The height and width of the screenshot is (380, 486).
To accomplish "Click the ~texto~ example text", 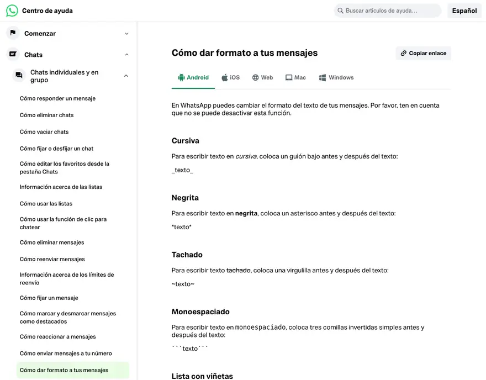I will point(183,284).
